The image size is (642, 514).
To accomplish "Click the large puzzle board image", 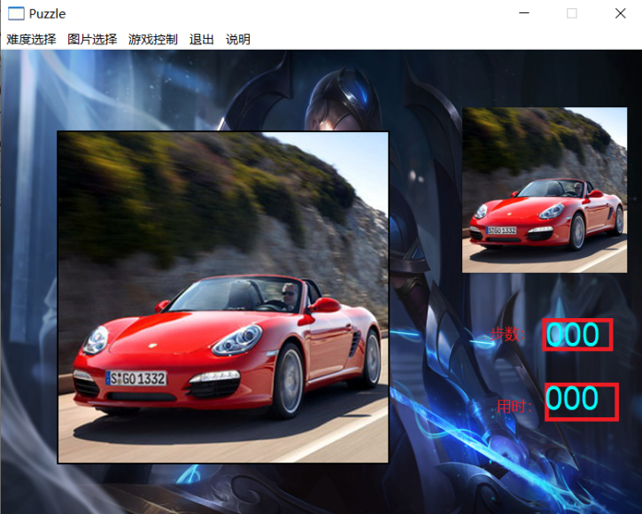I will [223, 298].
